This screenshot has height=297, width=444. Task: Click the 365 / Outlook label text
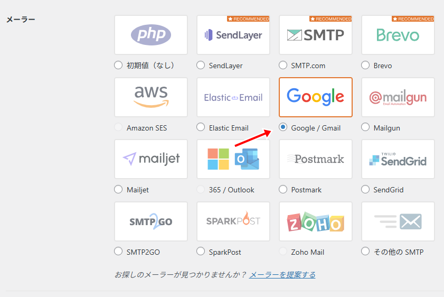click(232, 190)
